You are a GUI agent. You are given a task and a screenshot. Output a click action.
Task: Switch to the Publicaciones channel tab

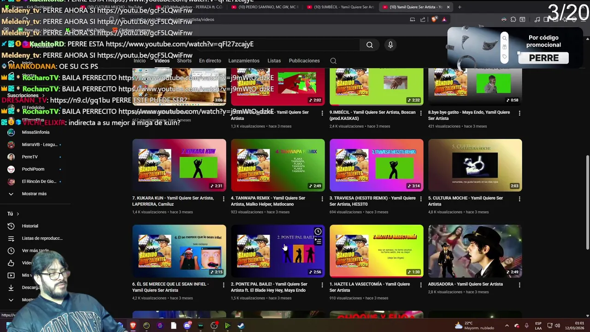click(304, 61)
